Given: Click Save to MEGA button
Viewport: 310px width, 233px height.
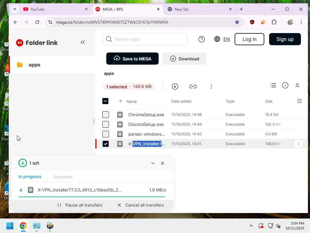Looking at the screenshot, I should click(132, 59).
